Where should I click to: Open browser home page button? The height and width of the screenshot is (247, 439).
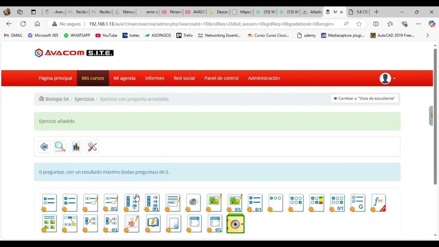tap(37, 24)
